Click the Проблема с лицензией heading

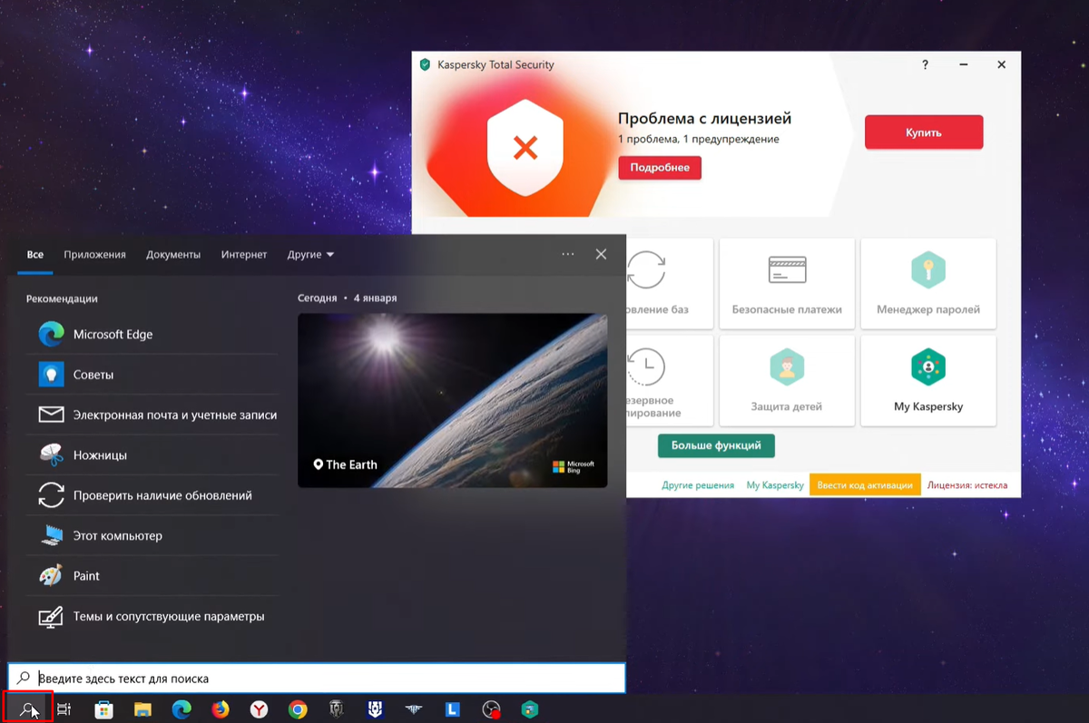[705, 119]
